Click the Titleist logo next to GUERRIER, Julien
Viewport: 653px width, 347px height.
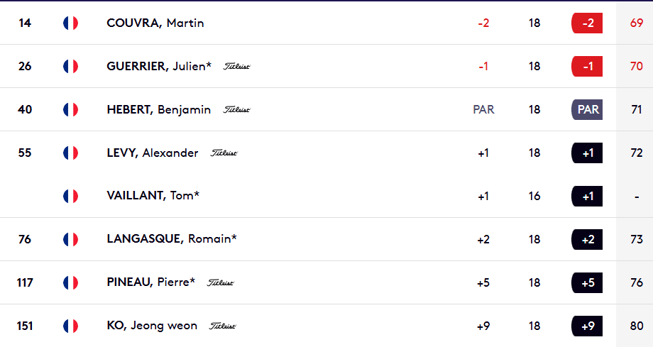(x=236, y=66)
